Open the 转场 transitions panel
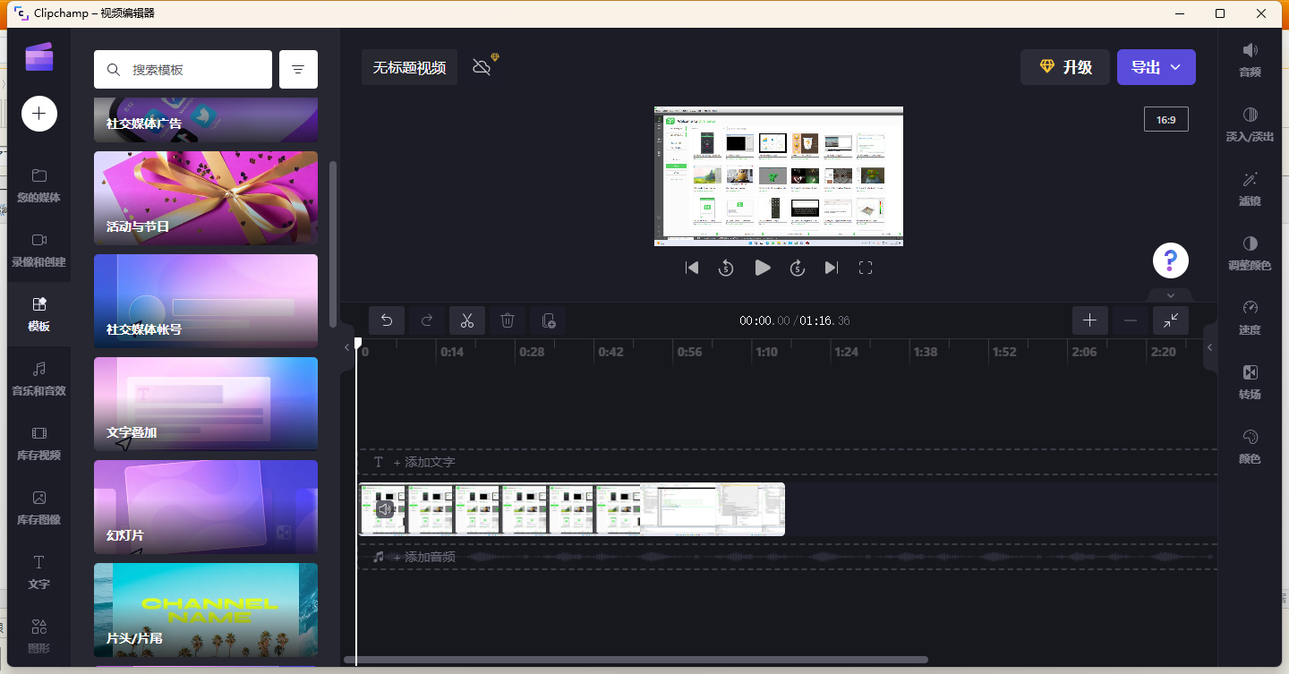 (x=1250, y=382)
